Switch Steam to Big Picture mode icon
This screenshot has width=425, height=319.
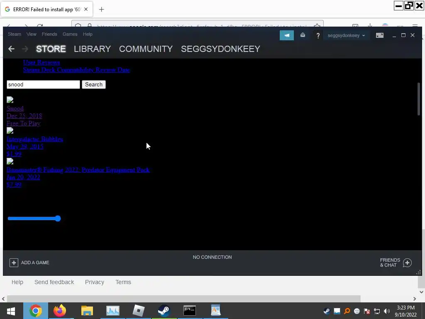(x=379, y=35)
